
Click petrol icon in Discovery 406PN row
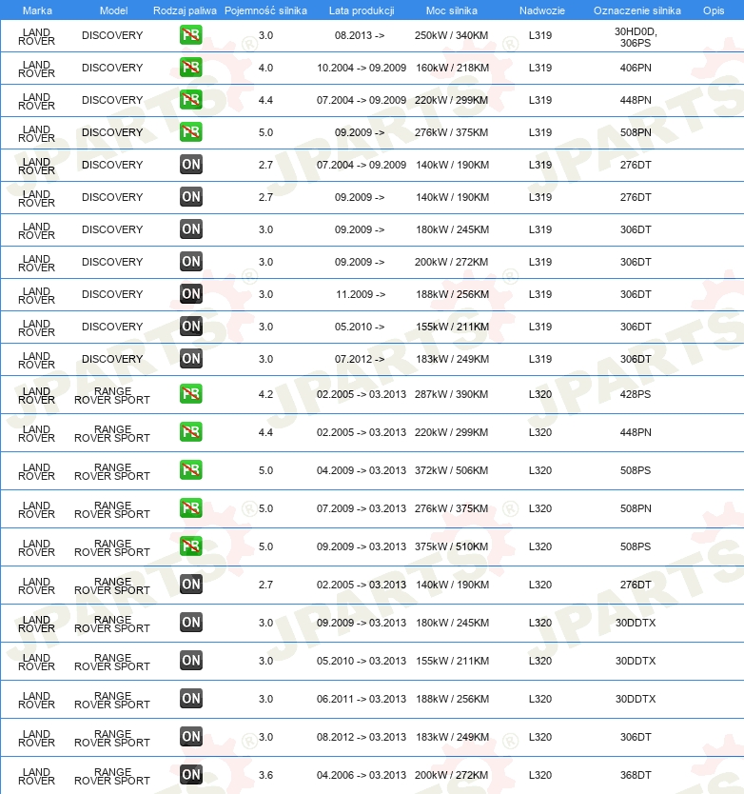tap(191, 68)
